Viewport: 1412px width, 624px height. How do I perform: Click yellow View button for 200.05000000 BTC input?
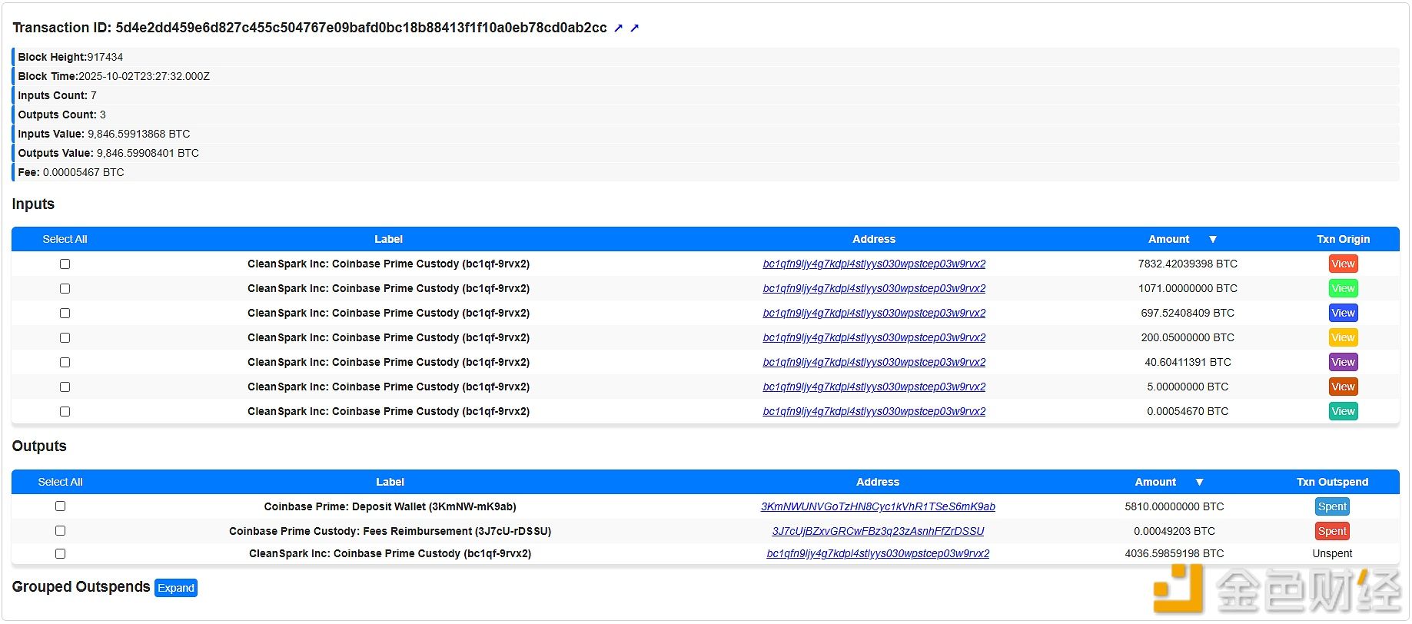click(x=1342, y=337)
